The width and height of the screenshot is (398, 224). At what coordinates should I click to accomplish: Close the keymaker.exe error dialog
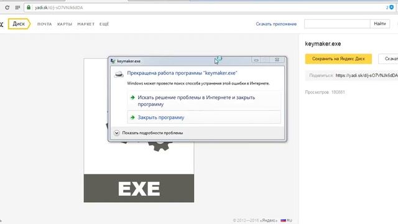click(277, 60)
